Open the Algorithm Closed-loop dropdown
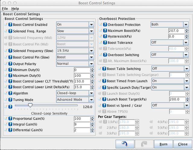The height and width of the screenshot is (150, 193). 75,93
